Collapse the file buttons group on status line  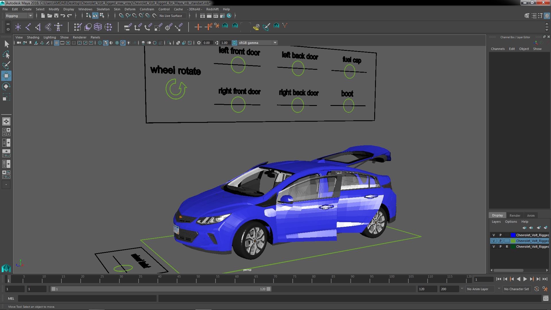pyautogui.click(x=37, y=16)
